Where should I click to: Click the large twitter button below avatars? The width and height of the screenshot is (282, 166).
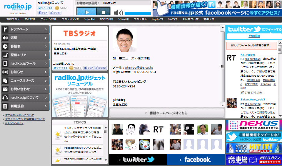click(138, 159)
